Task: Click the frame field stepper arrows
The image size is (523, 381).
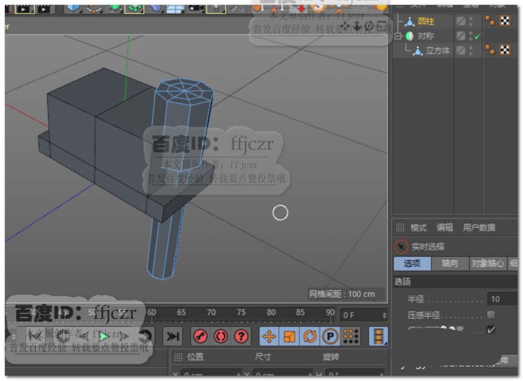Action: tap(384, 315)
